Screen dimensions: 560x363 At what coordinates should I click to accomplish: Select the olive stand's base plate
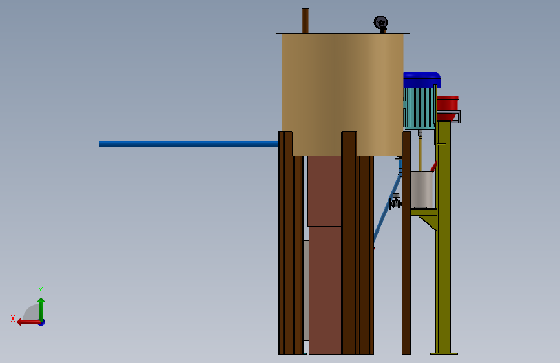(444, 354)
